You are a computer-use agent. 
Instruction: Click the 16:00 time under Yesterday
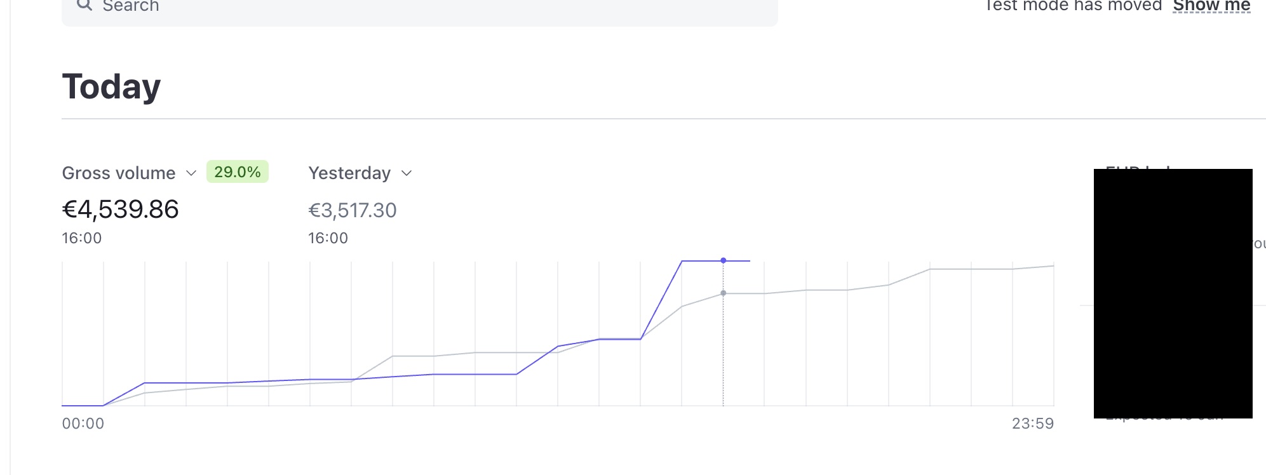point(328,238)
